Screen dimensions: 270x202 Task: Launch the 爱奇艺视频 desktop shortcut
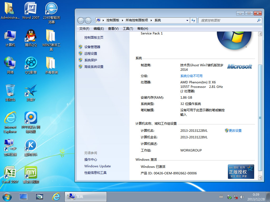31,175
